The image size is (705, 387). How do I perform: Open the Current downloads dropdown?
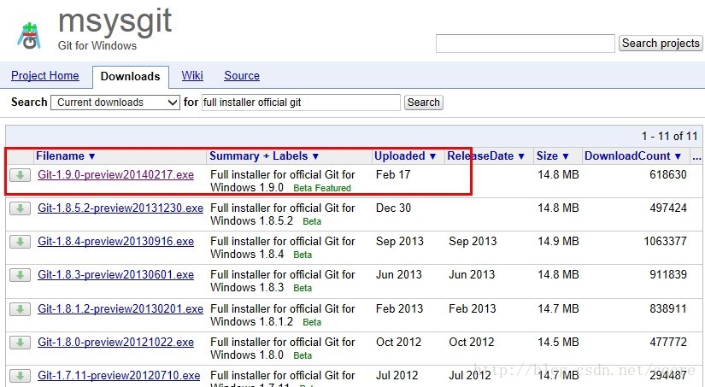(x=115, y=103)
